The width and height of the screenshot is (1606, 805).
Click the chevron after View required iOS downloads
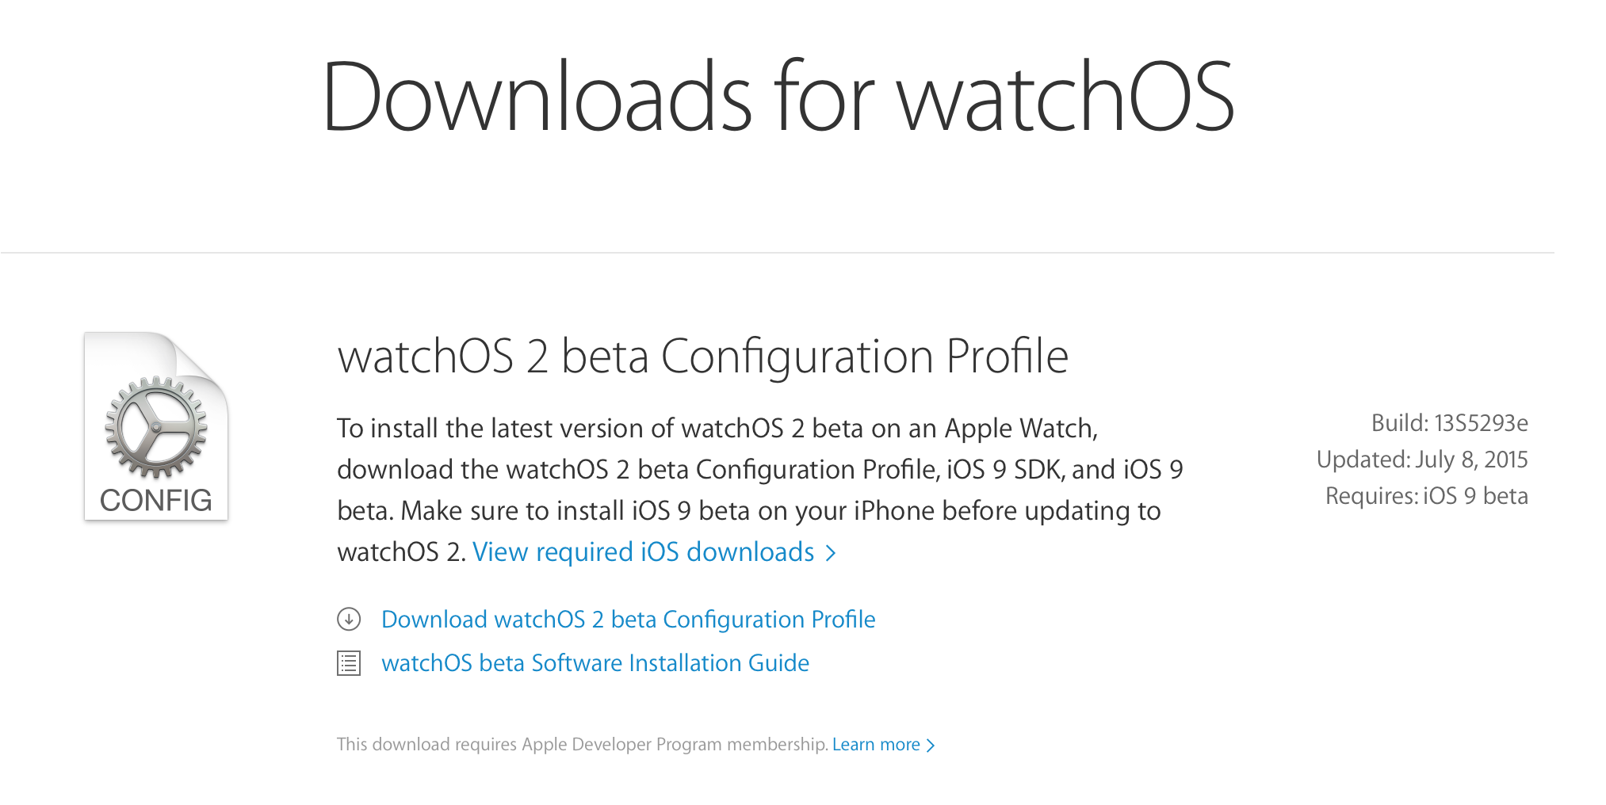tap(831, 553)
